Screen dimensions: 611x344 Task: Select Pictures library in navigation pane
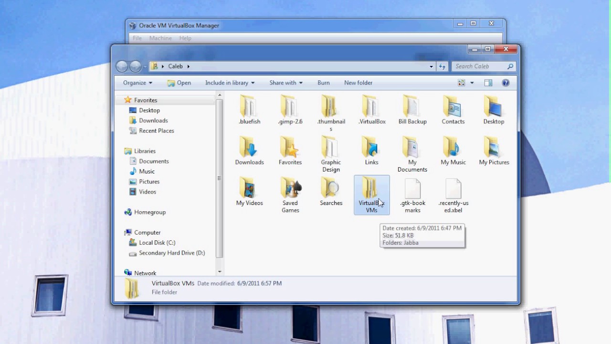(149, 182)
